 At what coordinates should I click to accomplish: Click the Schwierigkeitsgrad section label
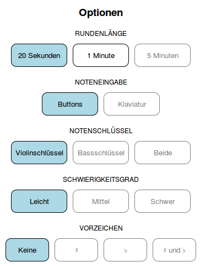coord(101,180)
